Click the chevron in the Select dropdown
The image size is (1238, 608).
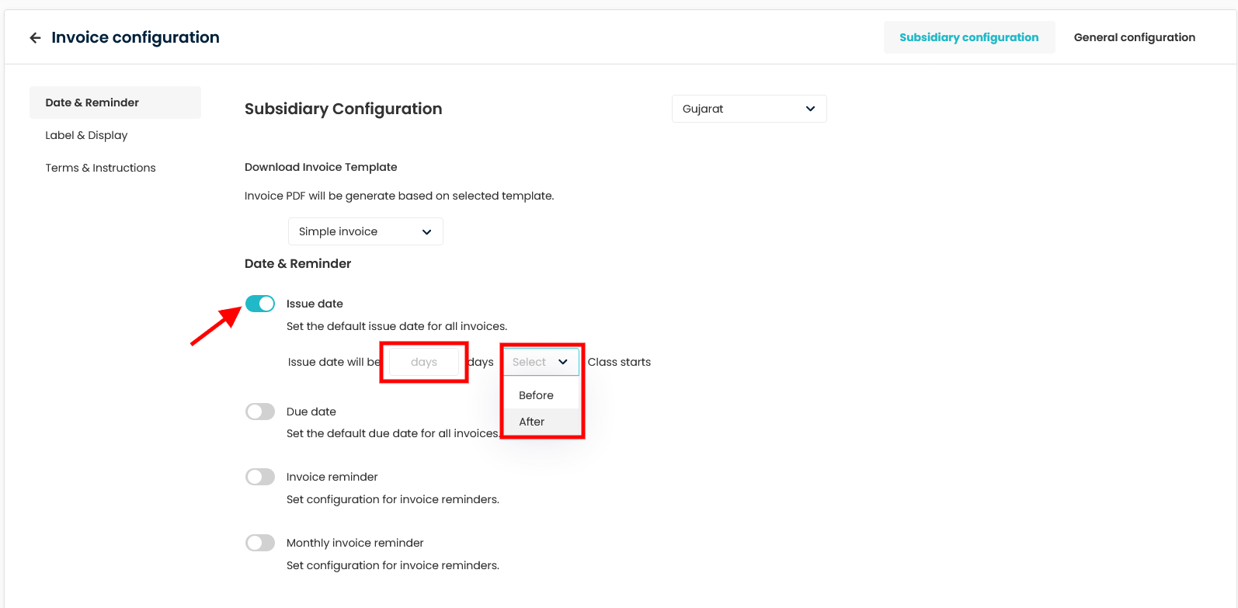pyautogui.click(x=563, y=362)
